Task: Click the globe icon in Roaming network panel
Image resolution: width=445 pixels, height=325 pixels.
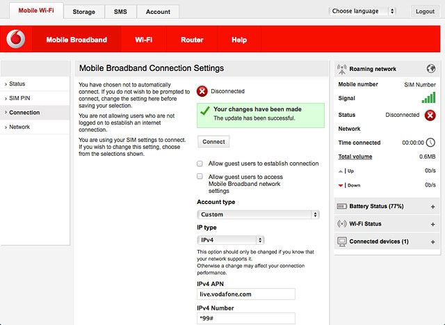Action: [x=431, y=68]
